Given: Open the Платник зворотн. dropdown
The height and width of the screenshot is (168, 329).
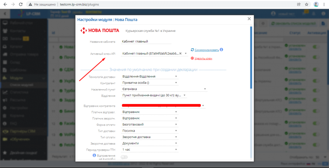Looking at the screenshot, I should (150, 118).
